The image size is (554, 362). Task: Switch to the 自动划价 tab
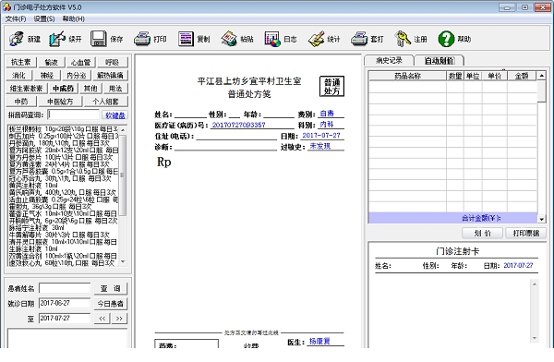tap(440, 60)
